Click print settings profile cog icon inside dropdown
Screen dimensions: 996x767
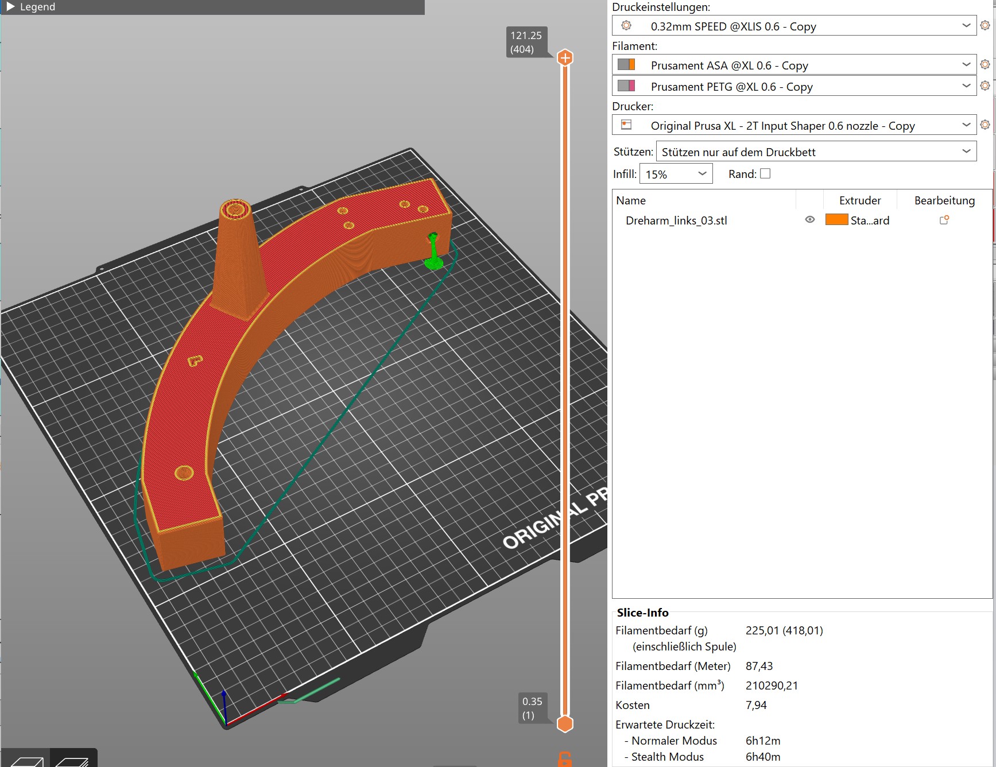626,26
